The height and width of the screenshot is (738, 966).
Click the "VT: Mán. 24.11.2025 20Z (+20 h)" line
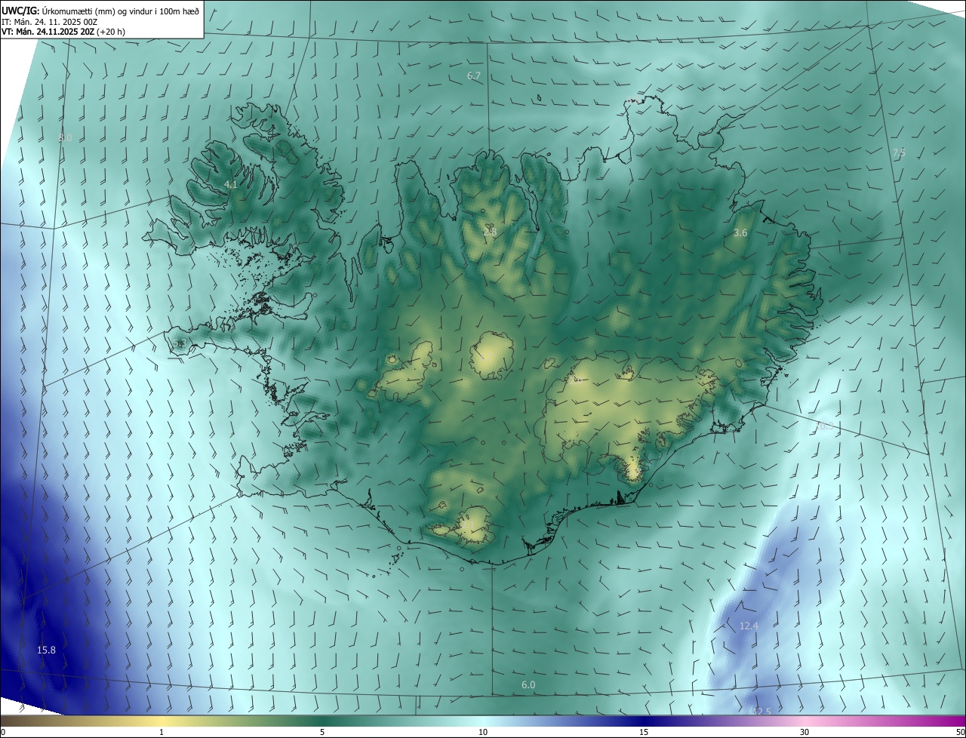tap(63, 32)
